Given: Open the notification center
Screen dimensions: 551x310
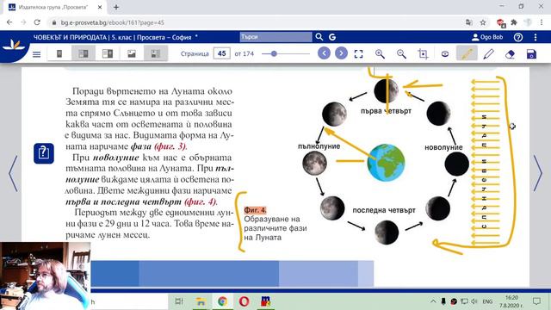Looking at the screenshot, I should click(536, 301).
